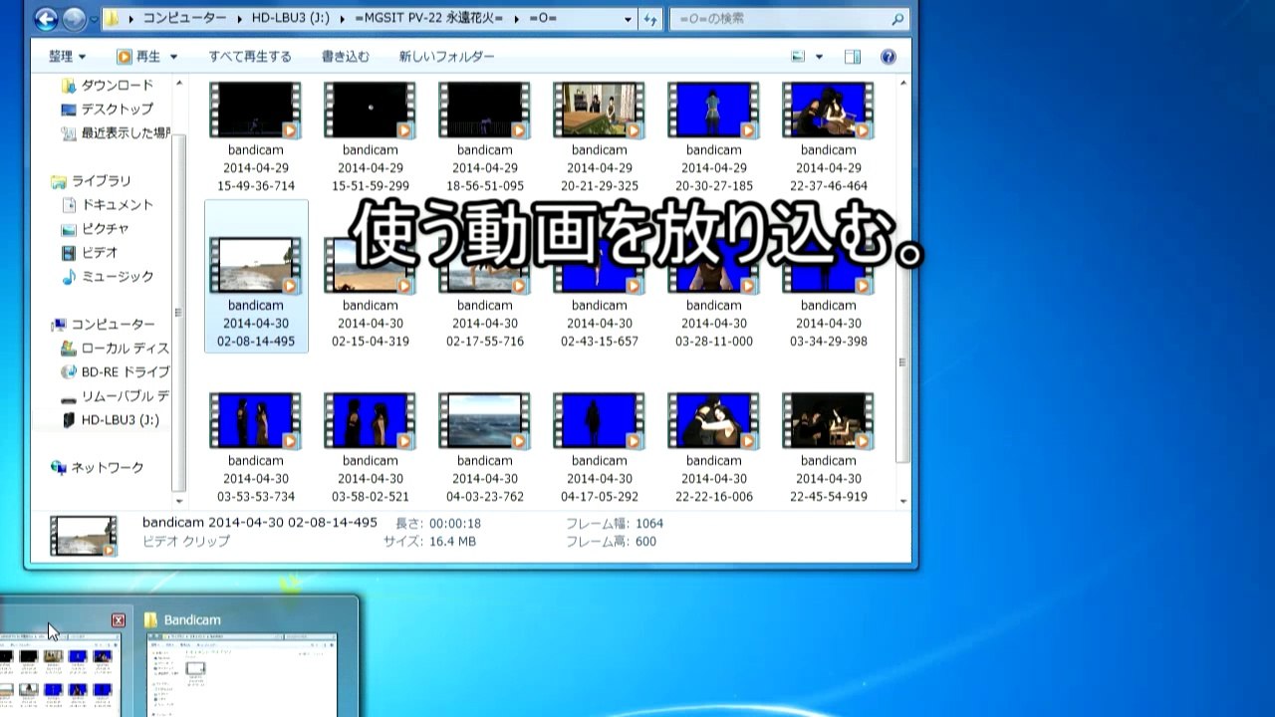Open BD-RE ドライブ in sidebar
This screenshot has height=717, width=1275.
click(115, 372)
